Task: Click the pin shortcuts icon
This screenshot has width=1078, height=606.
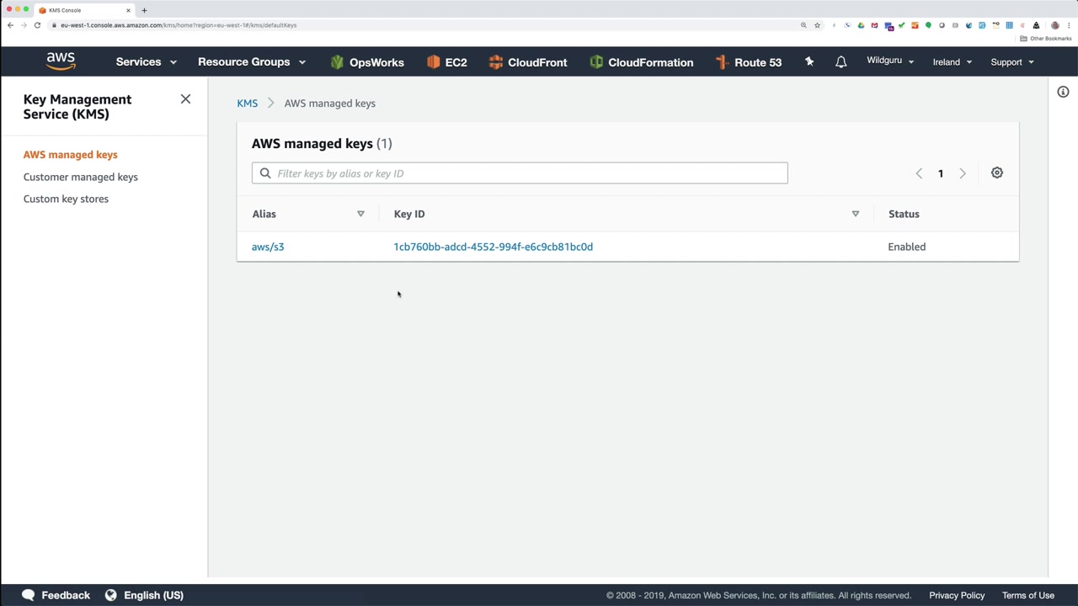Action: coord(809,61)
